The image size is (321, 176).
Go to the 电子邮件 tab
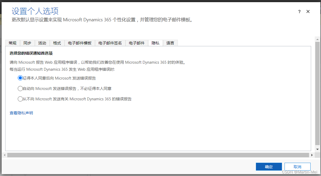pos(137,43)
